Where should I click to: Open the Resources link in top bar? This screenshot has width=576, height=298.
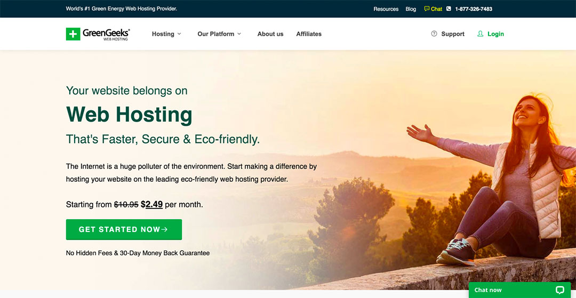(386, 9)
